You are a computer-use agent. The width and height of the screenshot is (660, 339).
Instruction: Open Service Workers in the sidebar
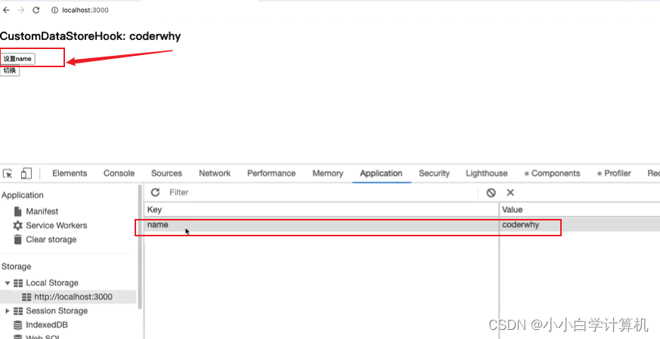pyautogui.click(x=57, y=226)
